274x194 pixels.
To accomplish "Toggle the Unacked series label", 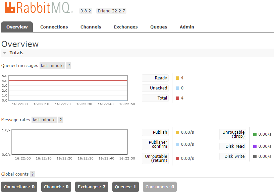I will click(155, 88).
